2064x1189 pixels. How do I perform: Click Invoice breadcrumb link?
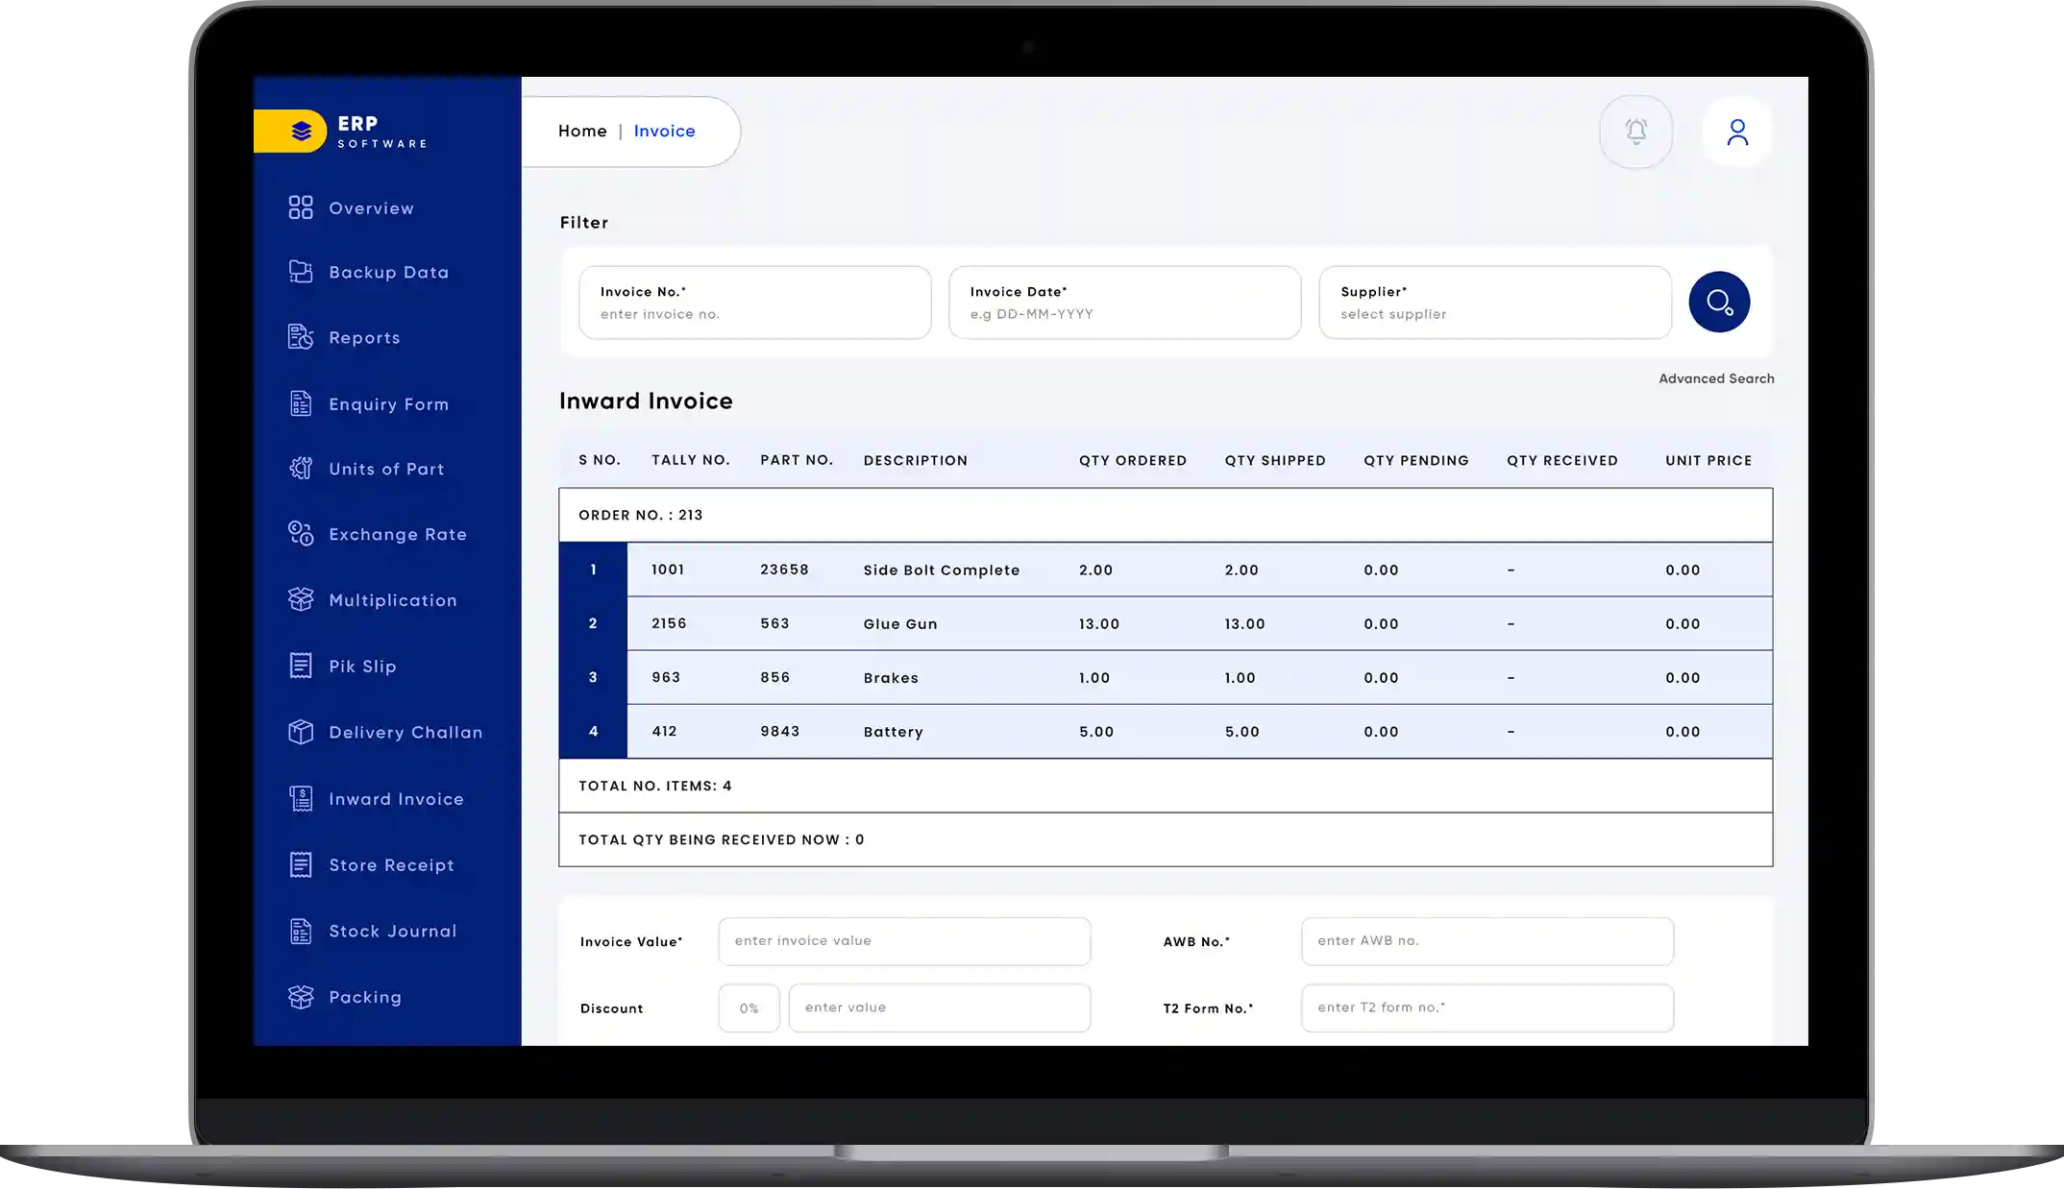pyautogui.click(x=664, y=131)
